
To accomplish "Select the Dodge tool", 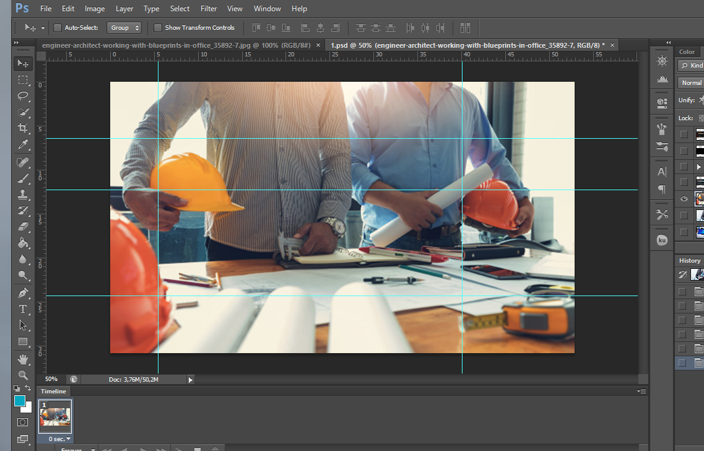I will (23, 275).
